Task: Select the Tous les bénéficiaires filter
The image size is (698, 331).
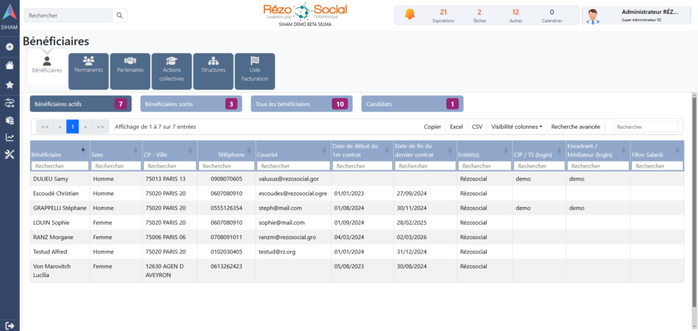Action: pos(301,104)
